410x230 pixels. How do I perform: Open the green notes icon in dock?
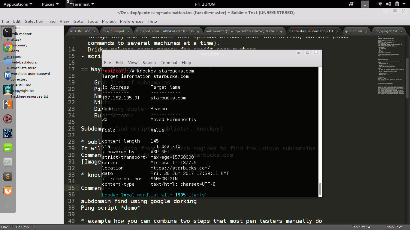[x=8, y=148]
